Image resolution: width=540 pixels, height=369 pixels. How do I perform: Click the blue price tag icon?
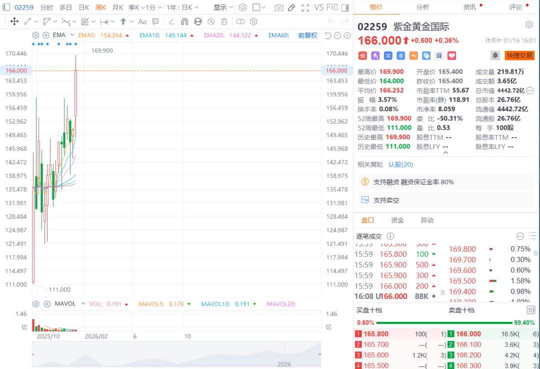click(x=426, y=56)
